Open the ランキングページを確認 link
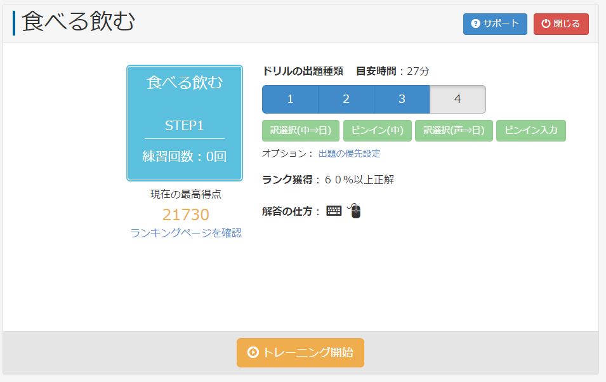The image size is (606, 382). coord(186,233)
